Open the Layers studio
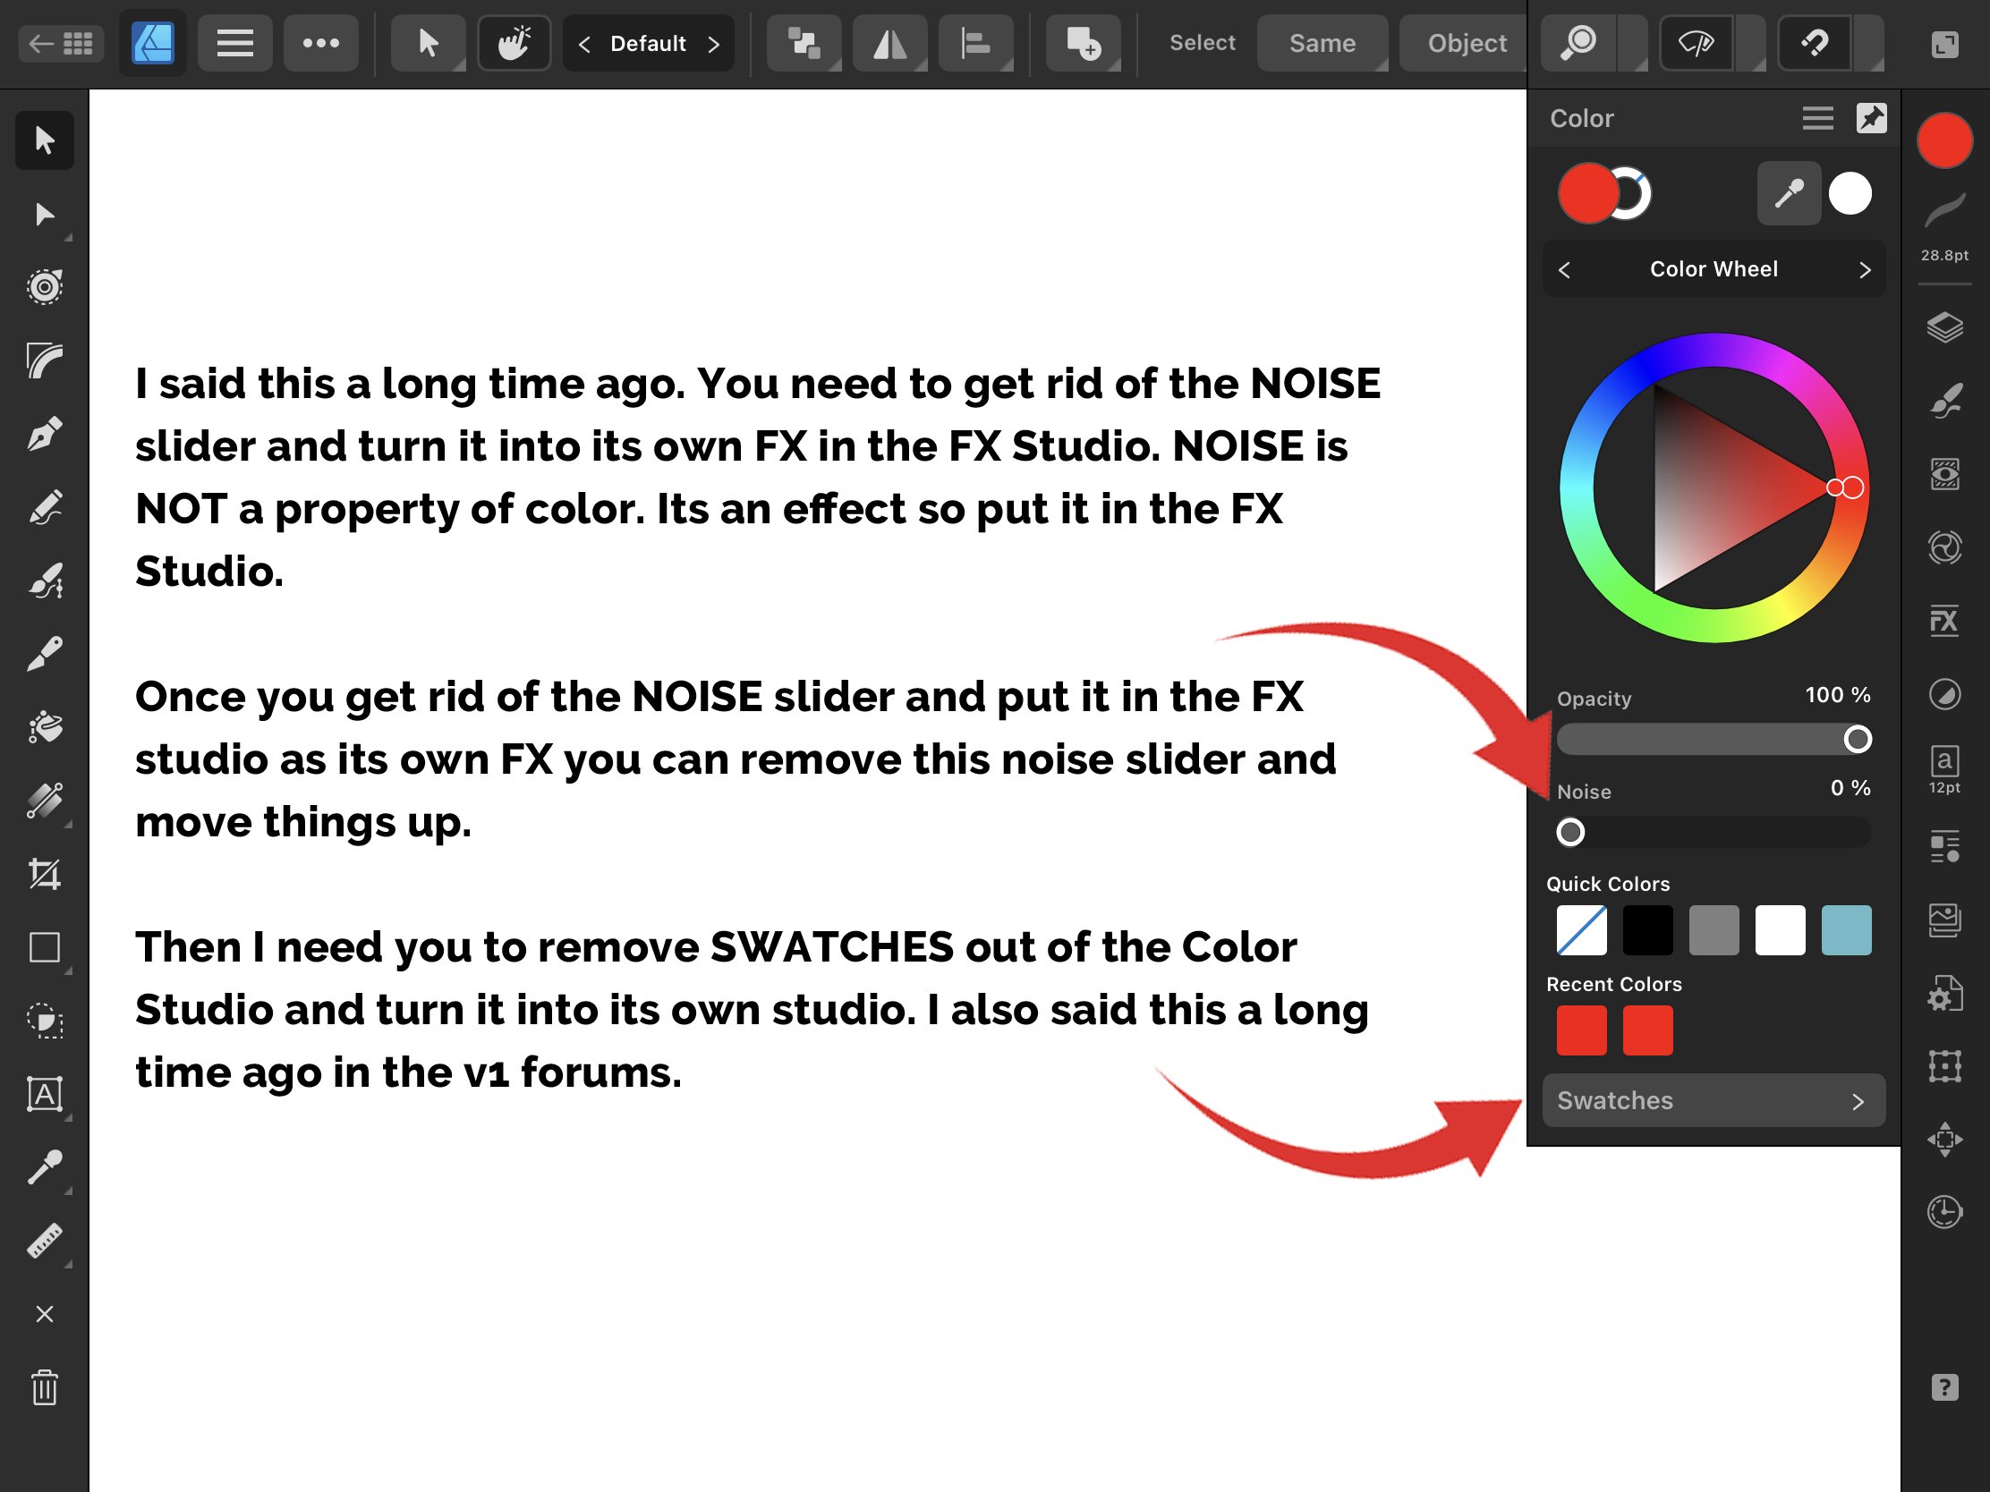1990x1492 pixels. [1944, 327]
